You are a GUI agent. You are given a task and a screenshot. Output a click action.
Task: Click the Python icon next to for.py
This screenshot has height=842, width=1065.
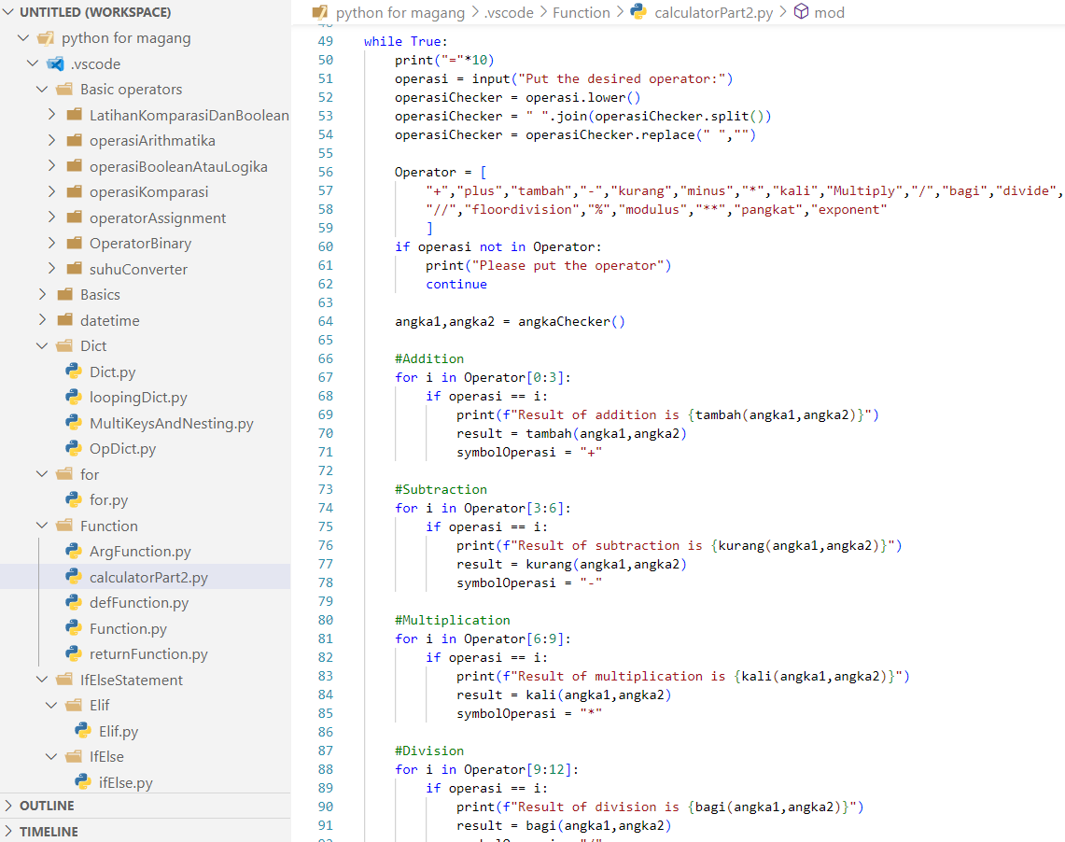coord(74,499)
